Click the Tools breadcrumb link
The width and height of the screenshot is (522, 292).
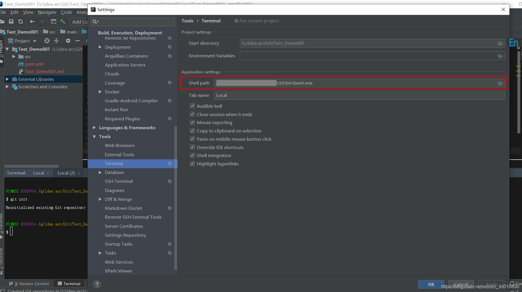point(187,21)
